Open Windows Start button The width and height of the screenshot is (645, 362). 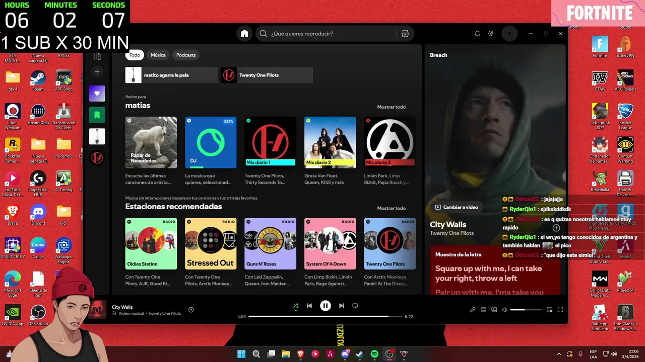pos(241,354)
